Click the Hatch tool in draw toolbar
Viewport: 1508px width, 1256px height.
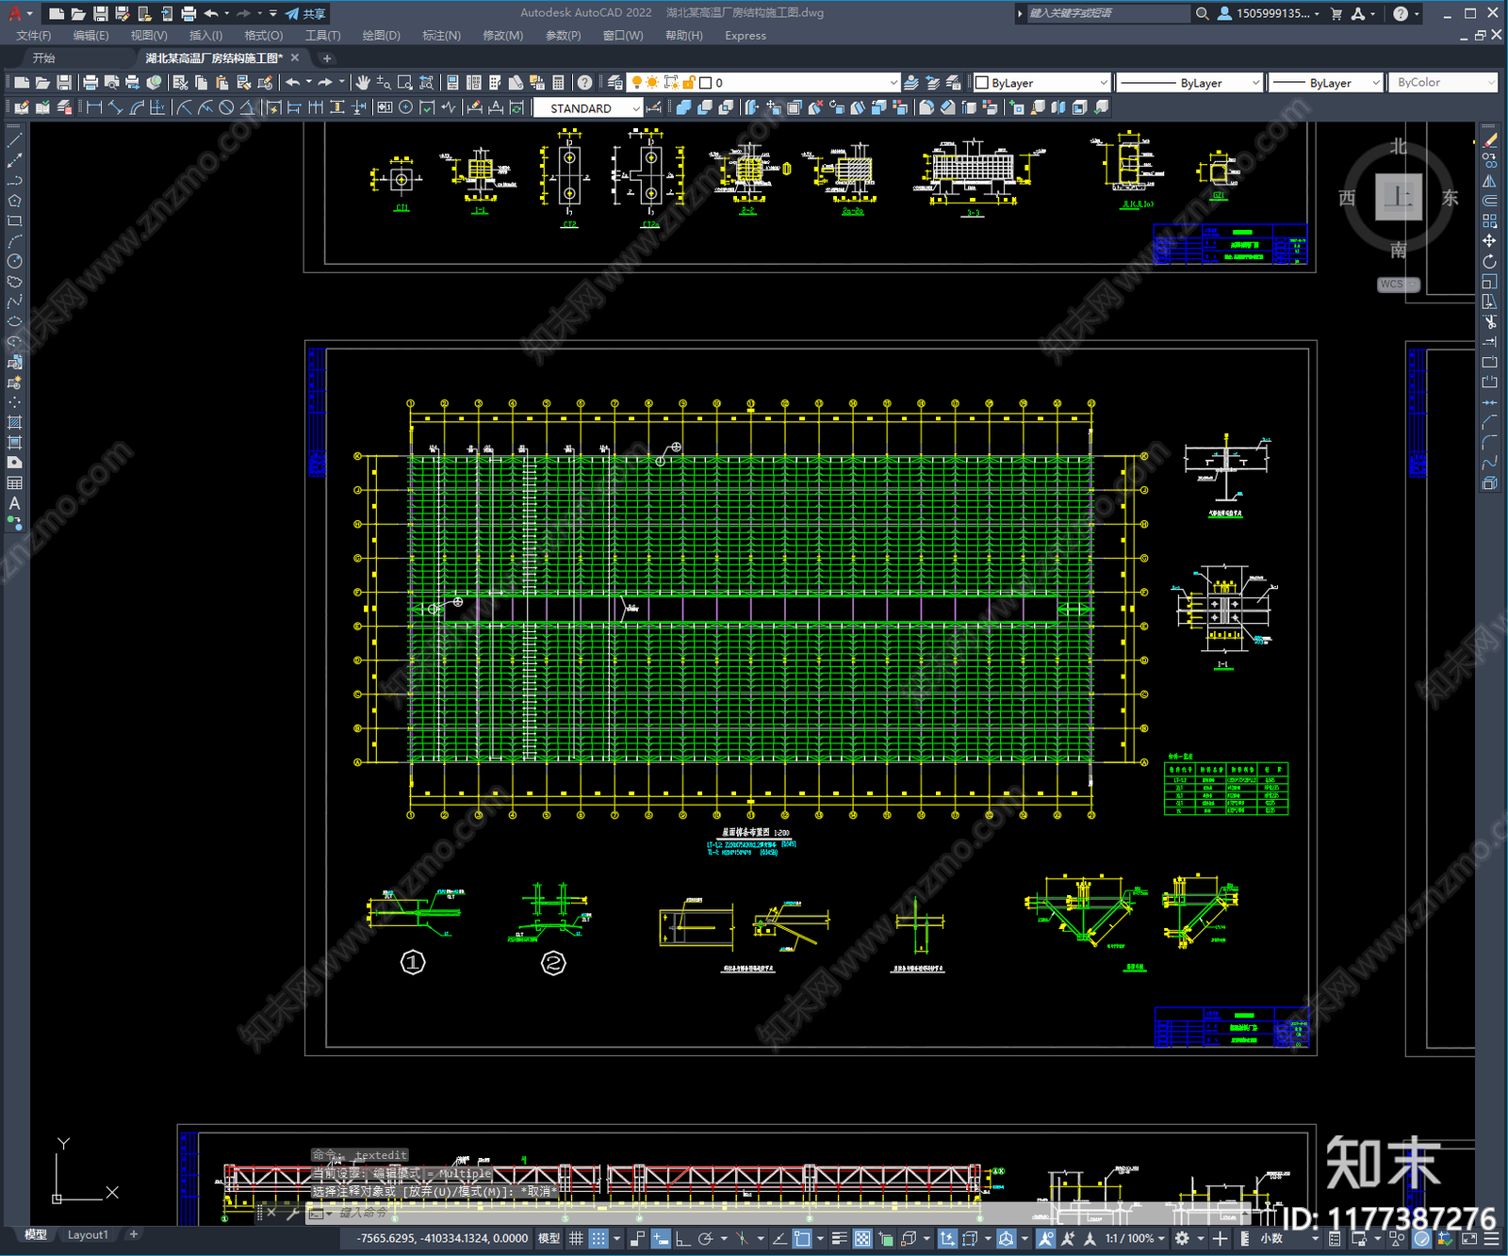(15, 422)
